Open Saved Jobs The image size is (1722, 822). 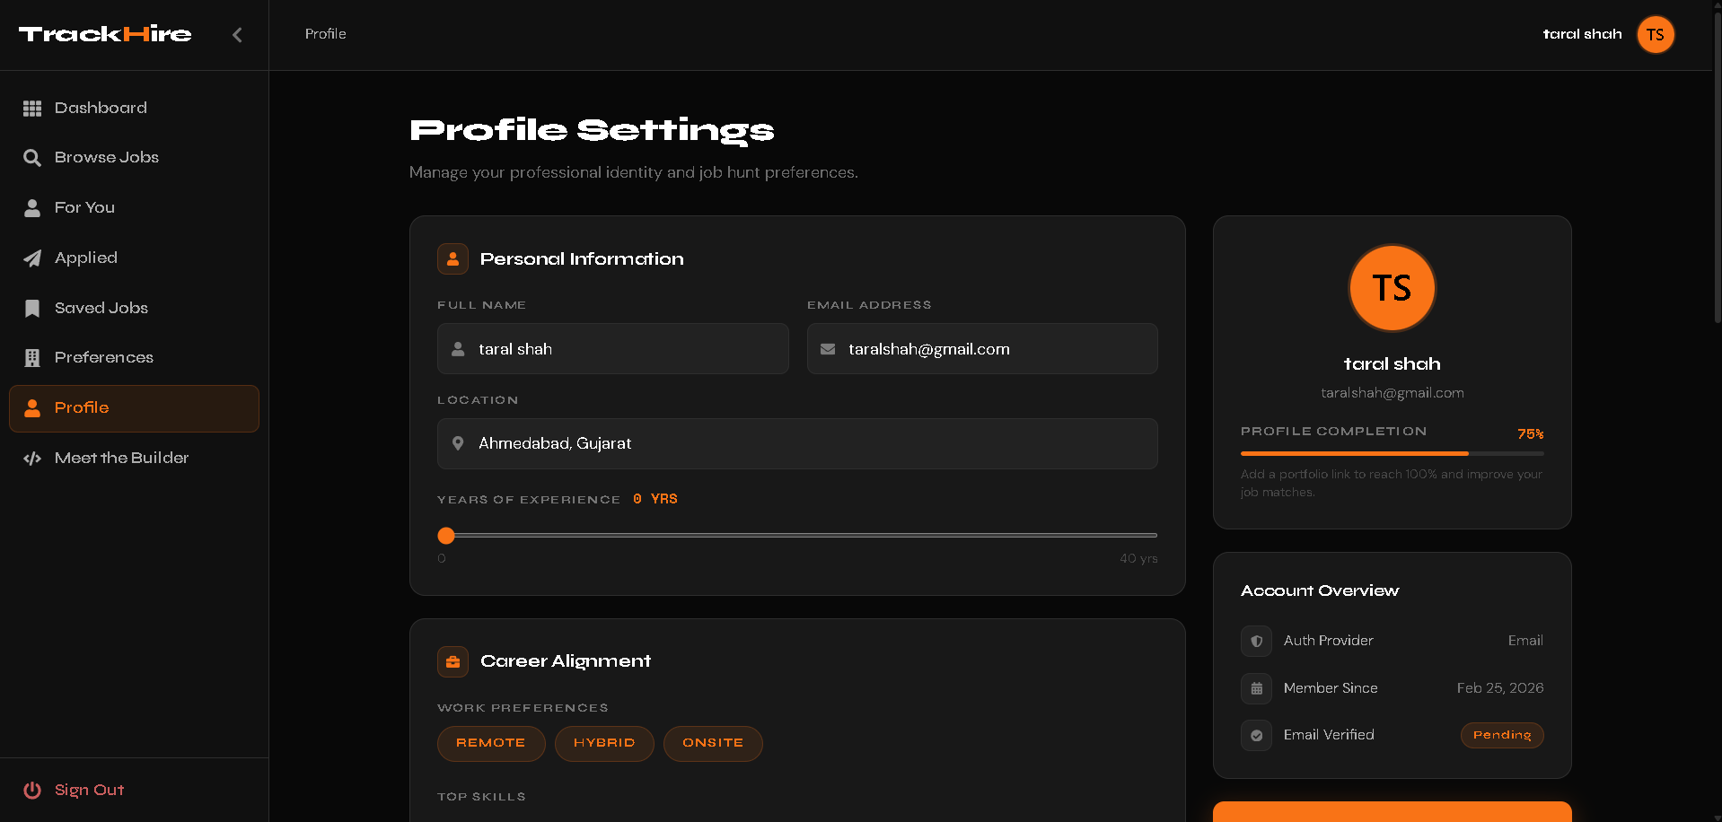click(134, 308)
